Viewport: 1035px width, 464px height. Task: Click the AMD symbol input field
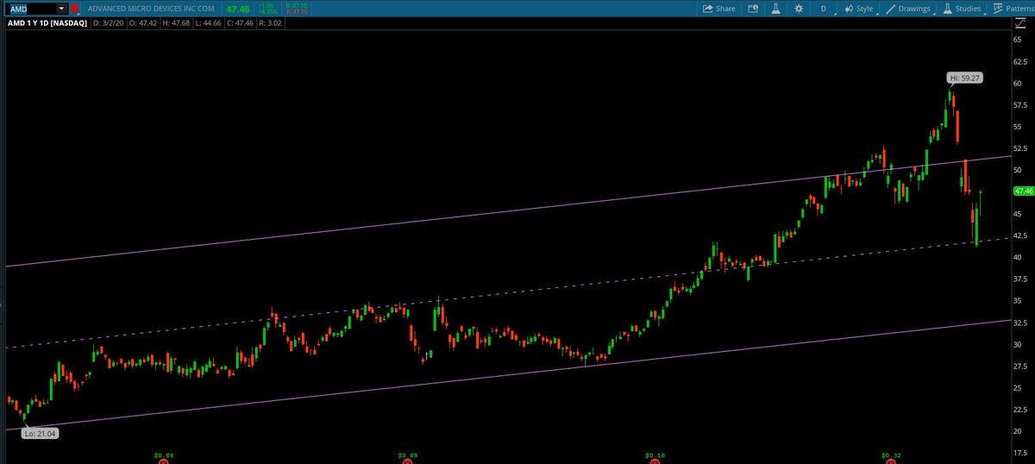point(30,9)
